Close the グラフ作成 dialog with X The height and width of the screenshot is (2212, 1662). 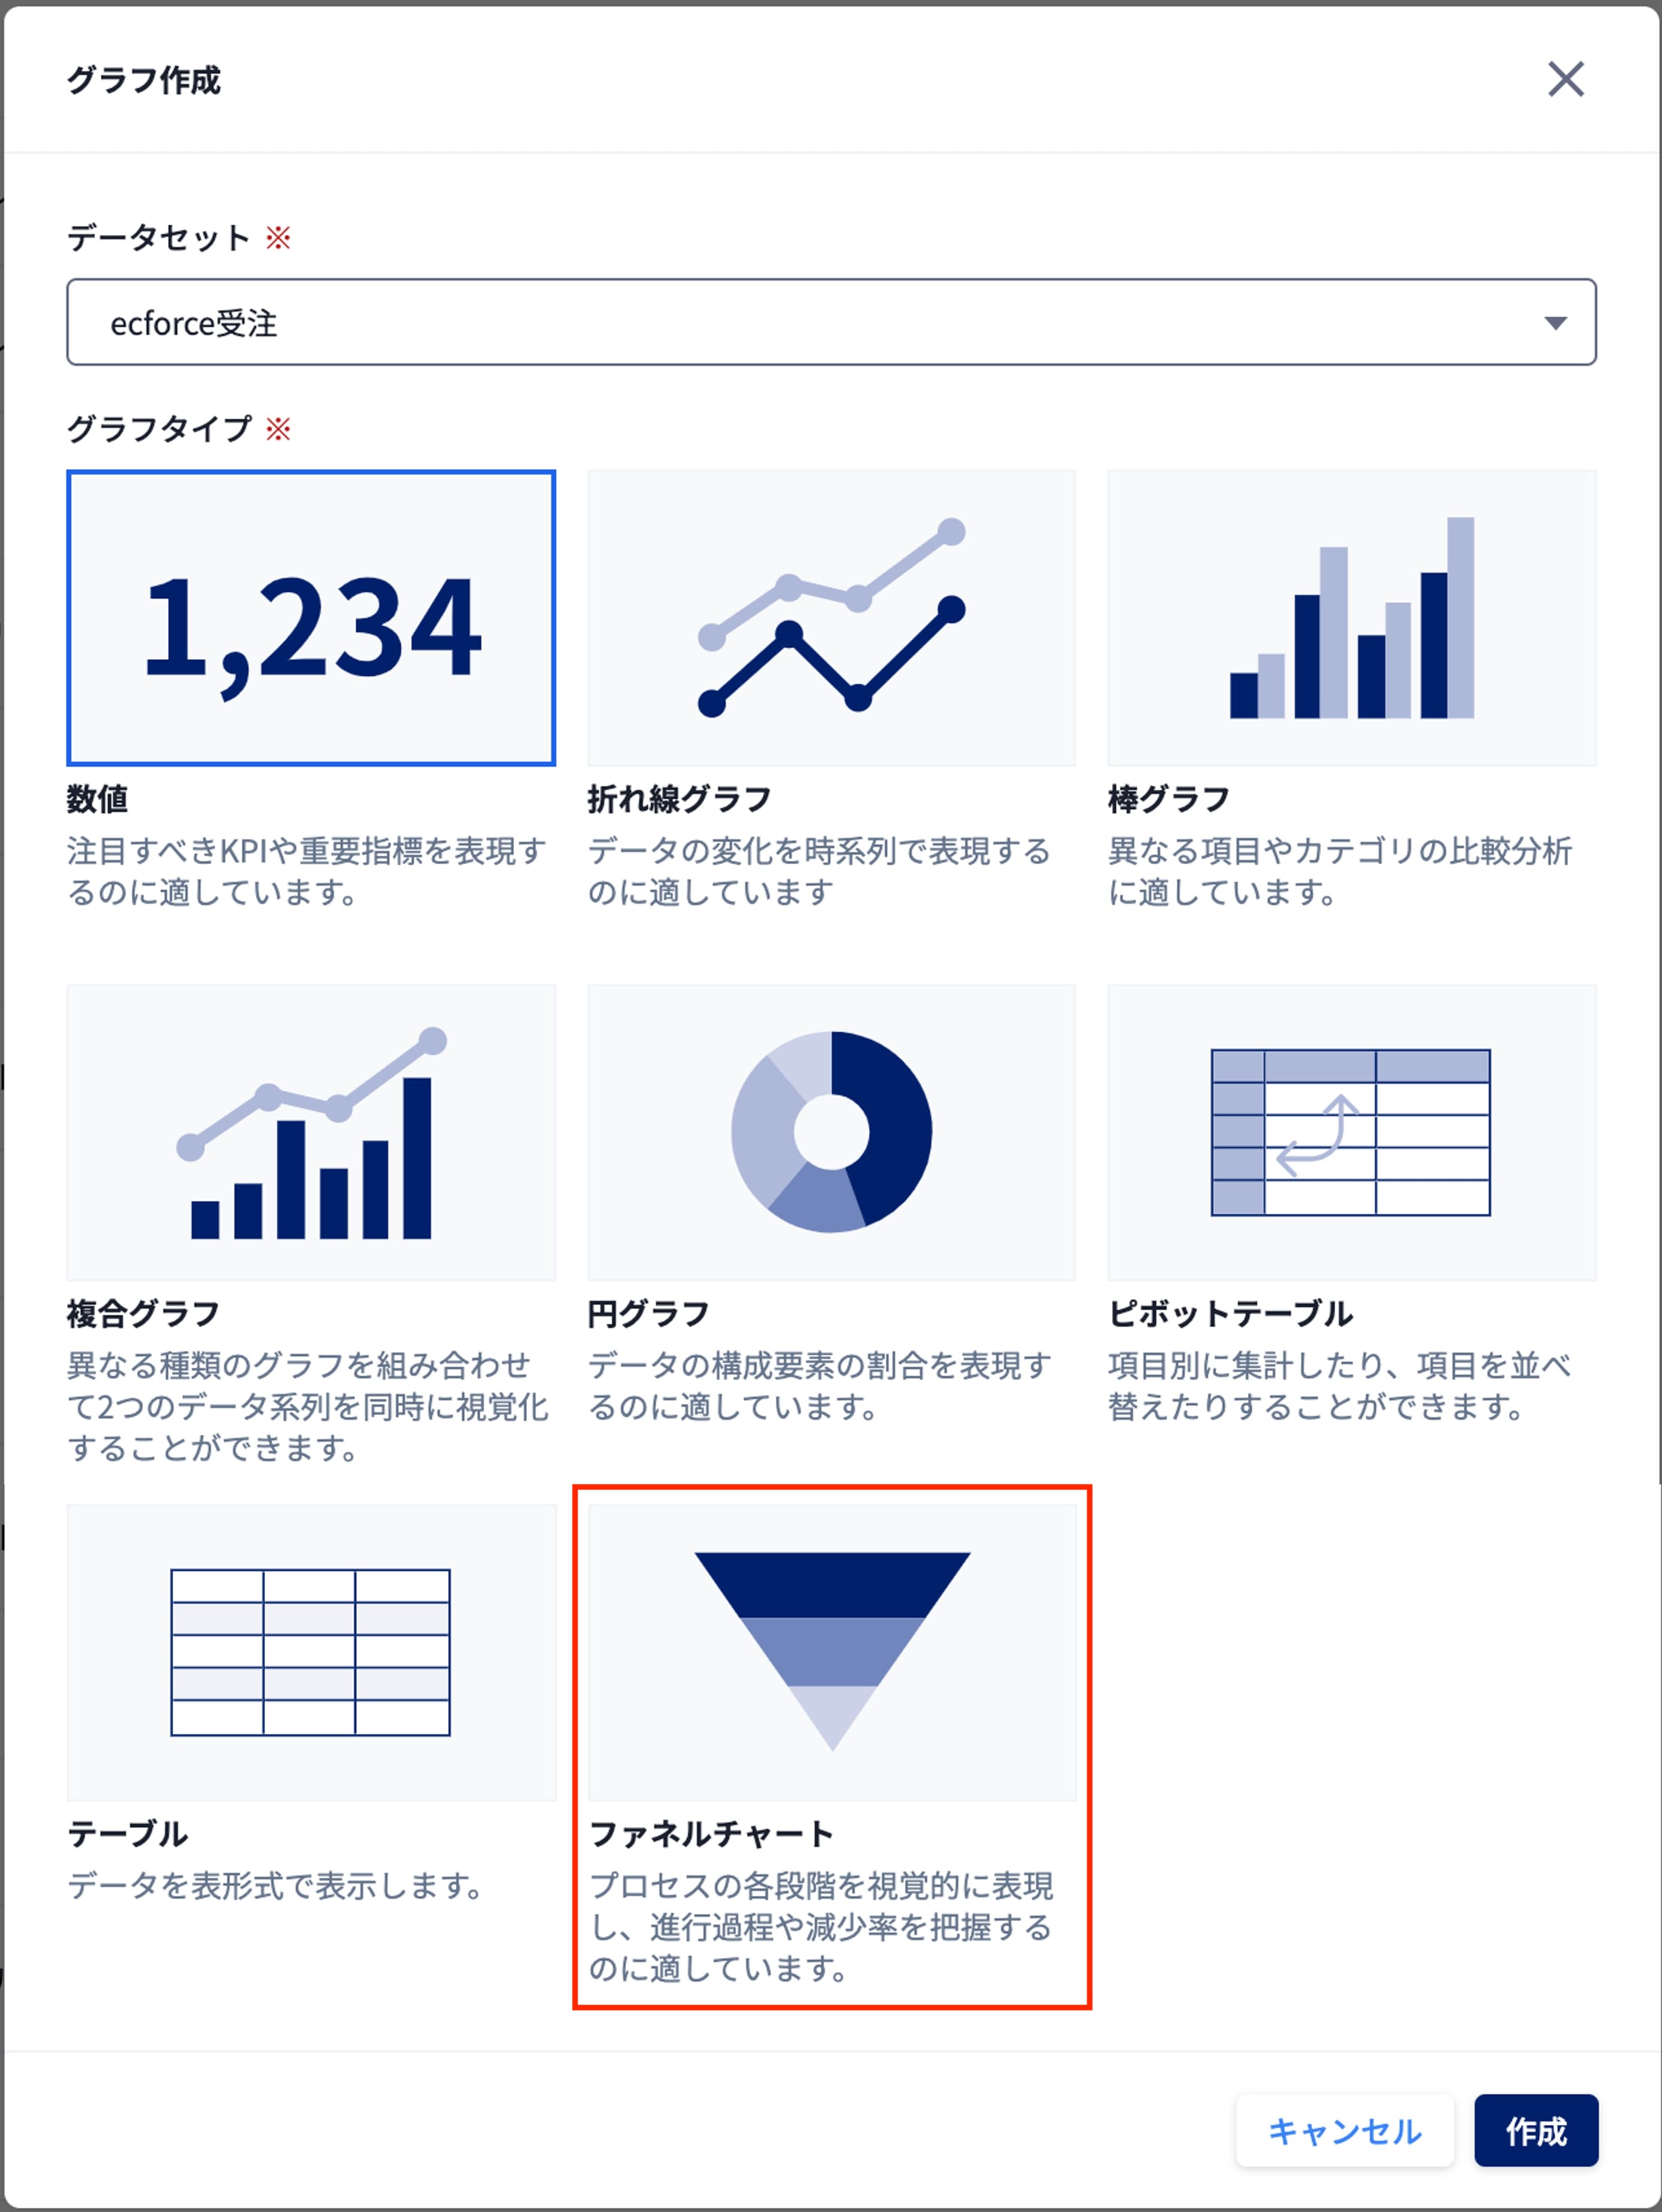point(1566,79)
